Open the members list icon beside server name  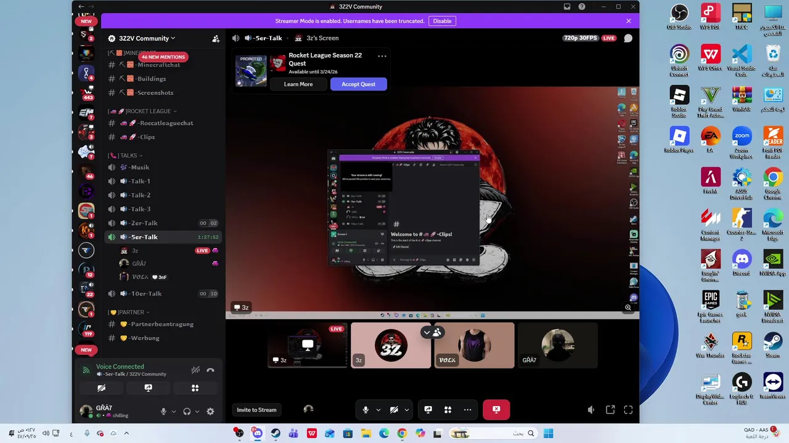pyautogui.click(x=216, y=38)
